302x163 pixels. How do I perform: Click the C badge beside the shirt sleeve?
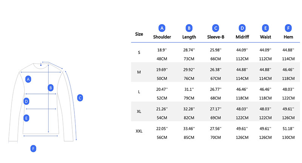pyautogui.click(x=80, y=98)
